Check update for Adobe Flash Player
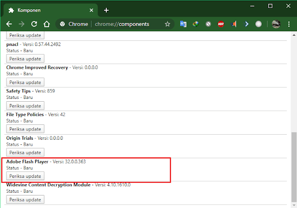The height and width of the screenshot is (208, 297). click(25, 176)
